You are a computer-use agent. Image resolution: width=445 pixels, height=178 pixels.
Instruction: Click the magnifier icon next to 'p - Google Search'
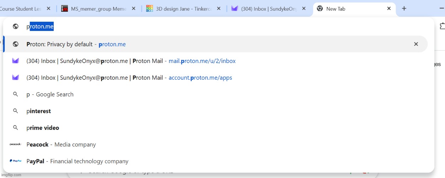pos(15,94)
